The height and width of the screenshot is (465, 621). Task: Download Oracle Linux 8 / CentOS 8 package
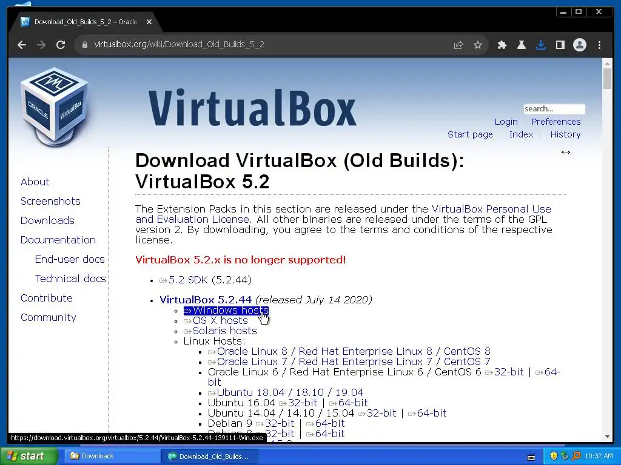(x=349, y=352)
